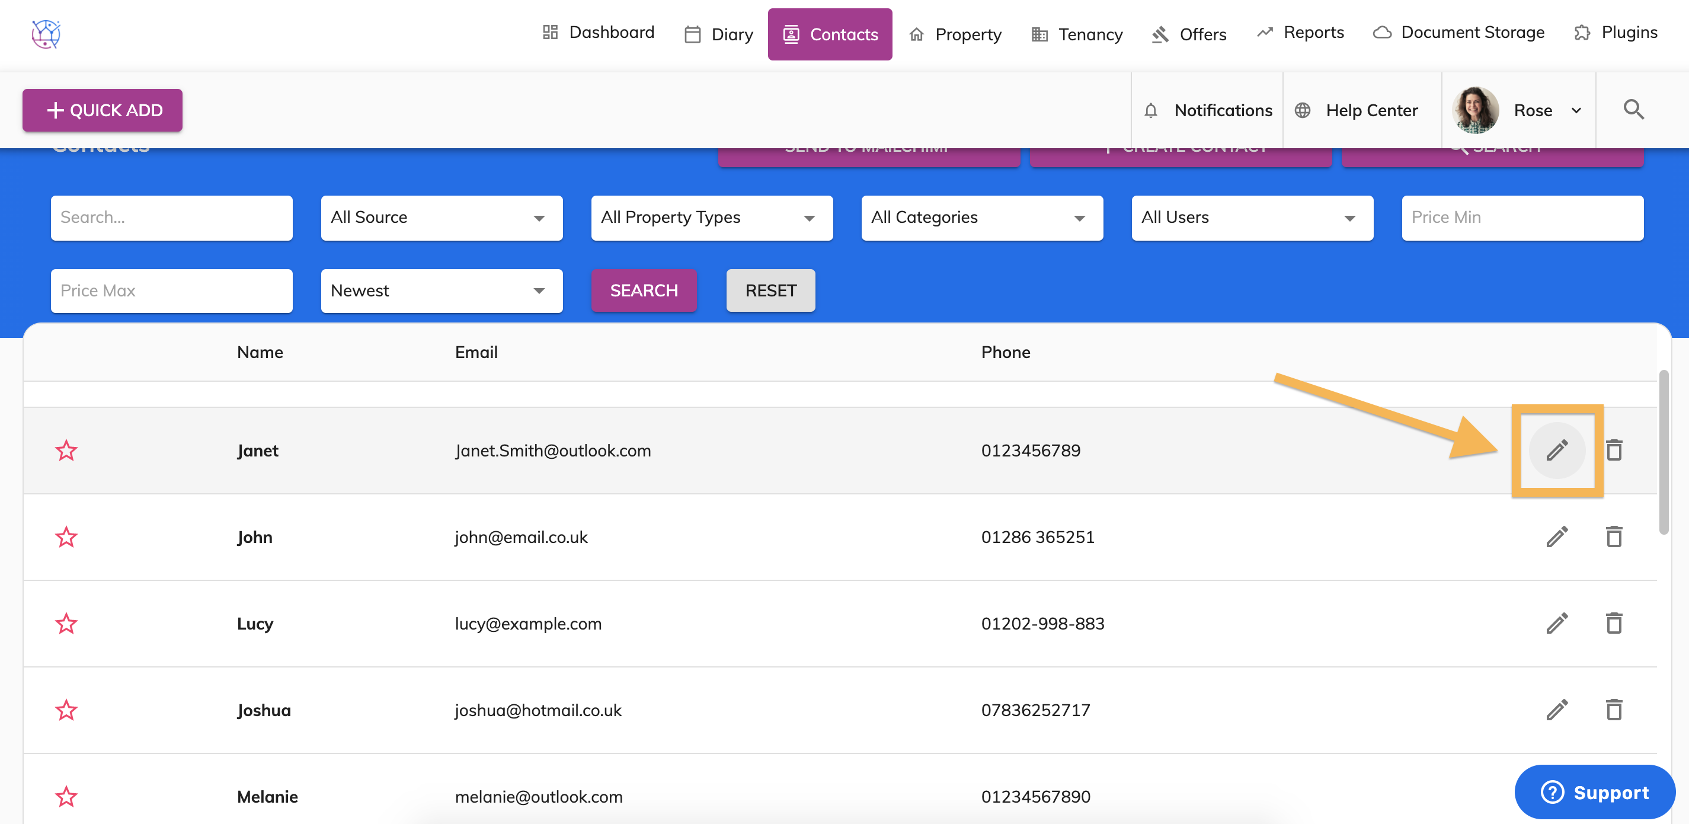Expand the All Source dropdown
The image size is (1689, 824).
[442, 218]
